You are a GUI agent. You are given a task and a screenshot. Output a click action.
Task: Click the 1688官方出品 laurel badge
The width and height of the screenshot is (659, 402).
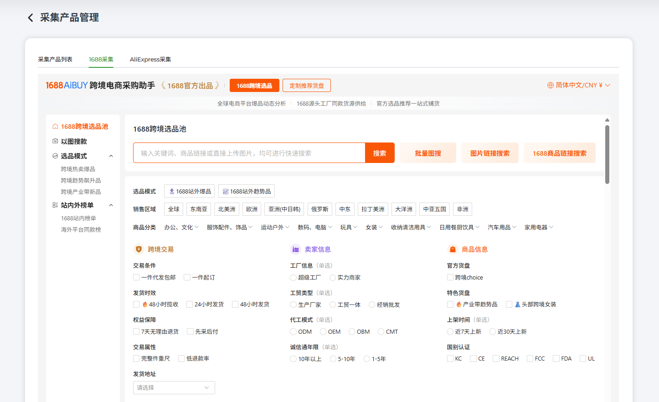click(x=190, y=86)
